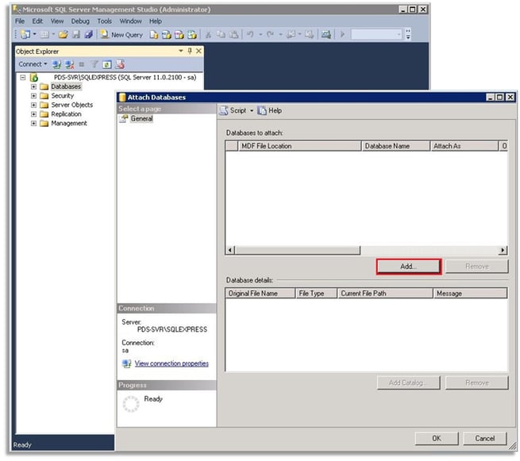Expand the Replication folder node
Viewport: 520px width, 461px height.
point(33,114)
